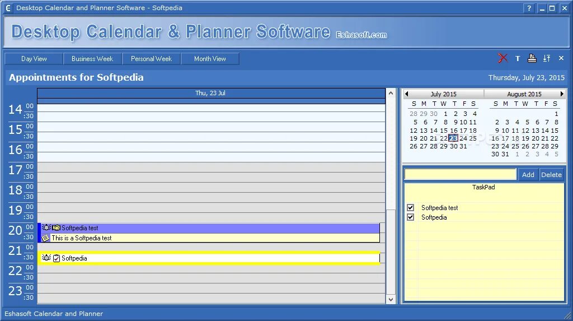Click the 17:00 hour label
The width and height of the screenshot is (573, 321).
15,170
